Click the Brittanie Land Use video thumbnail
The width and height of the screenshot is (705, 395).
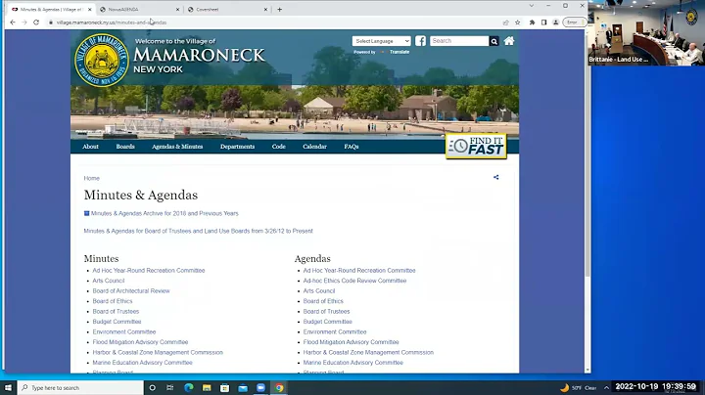point(646,33)
